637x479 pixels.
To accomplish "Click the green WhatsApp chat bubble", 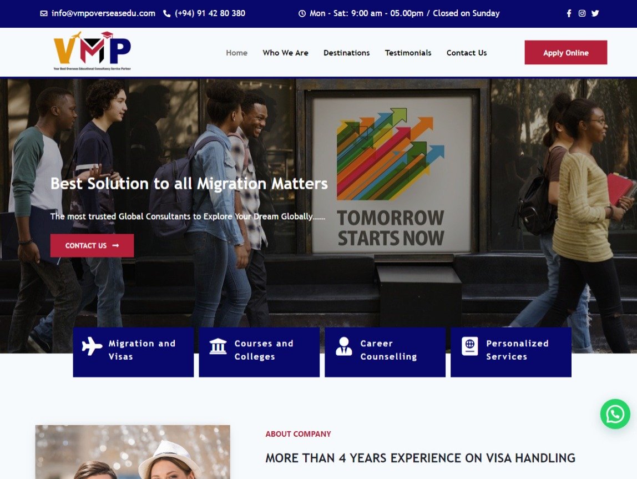I will click(615, 414).
